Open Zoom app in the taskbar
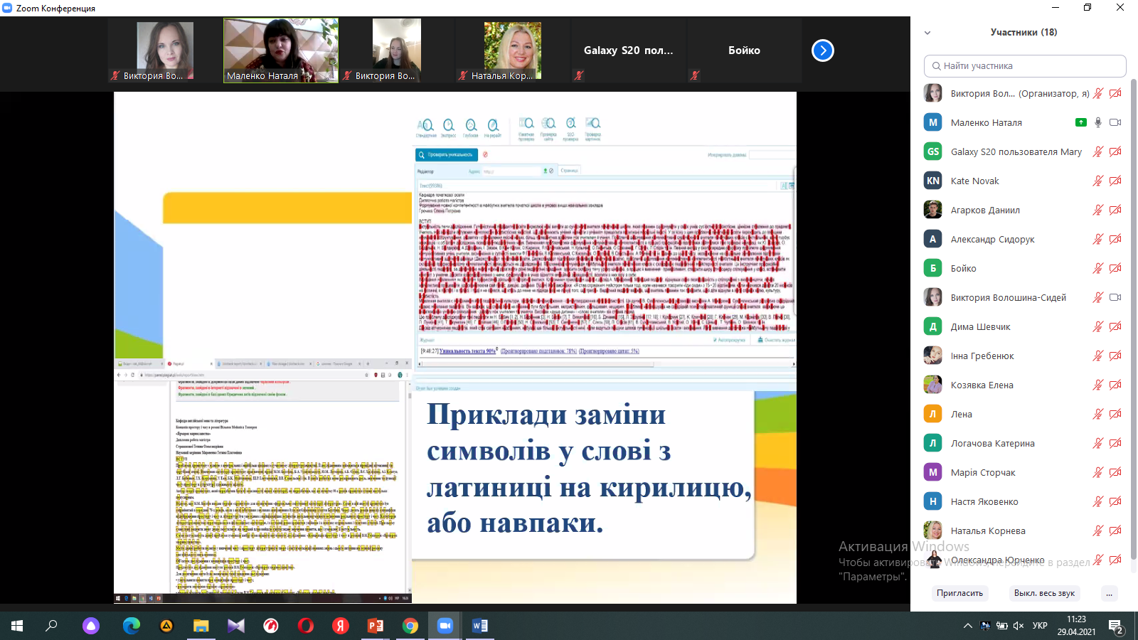 pyautogui.click(x=445, y=626)
